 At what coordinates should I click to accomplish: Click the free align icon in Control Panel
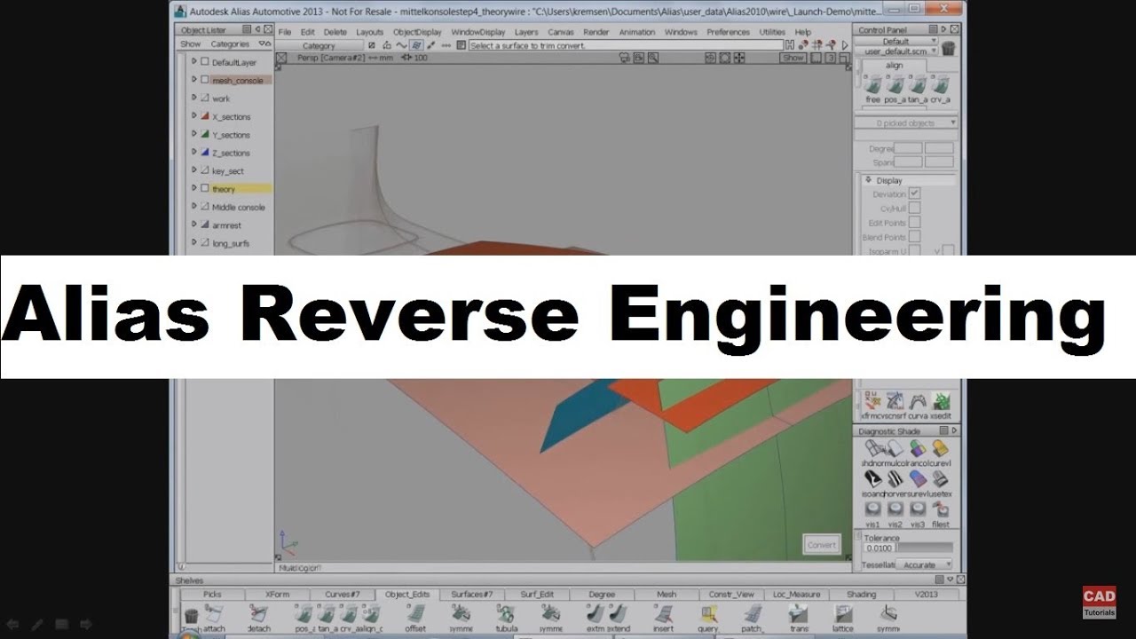tap(873, 84)
